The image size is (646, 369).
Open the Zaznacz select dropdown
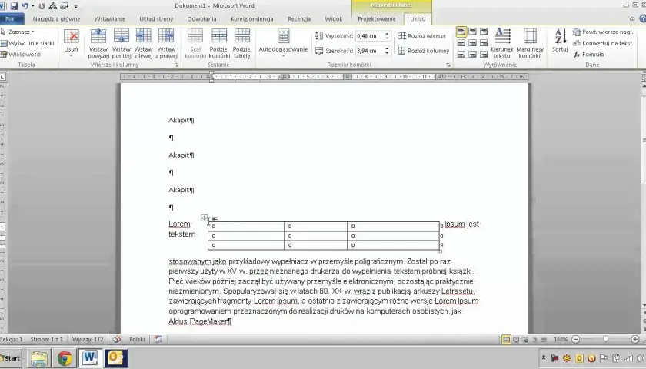pos(17,32)
